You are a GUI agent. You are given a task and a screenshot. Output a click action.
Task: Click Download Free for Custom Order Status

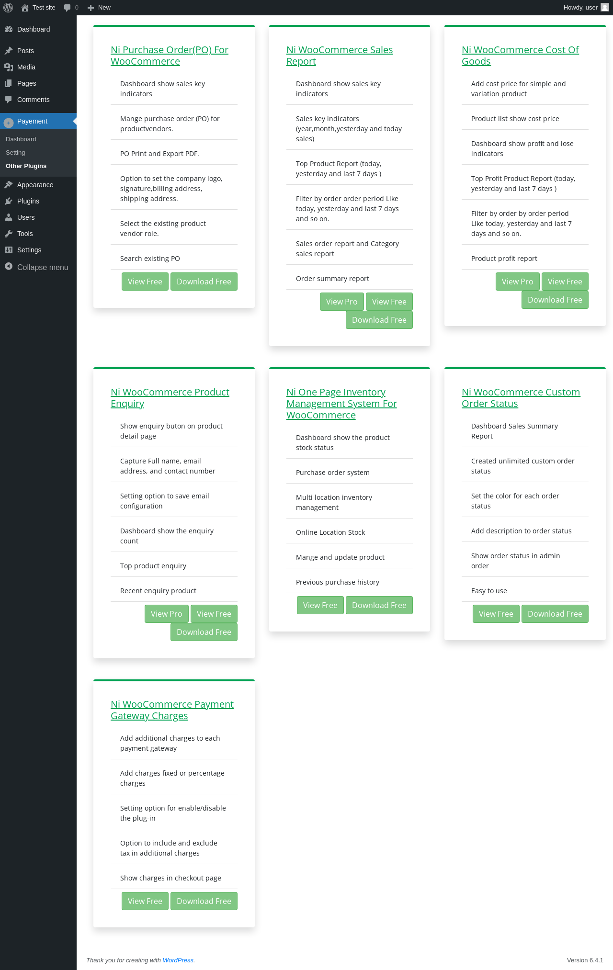555,614
